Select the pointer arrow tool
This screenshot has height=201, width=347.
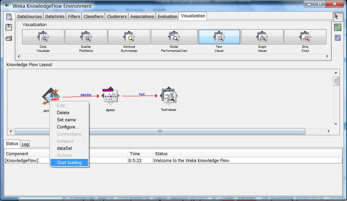tap(338, 17)
